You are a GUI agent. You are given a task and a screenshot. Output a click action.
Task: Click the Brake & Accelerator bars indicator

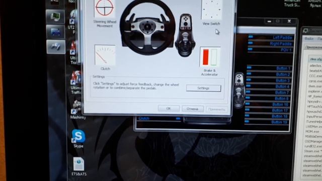pyautogui.click(x=210, y=57)
